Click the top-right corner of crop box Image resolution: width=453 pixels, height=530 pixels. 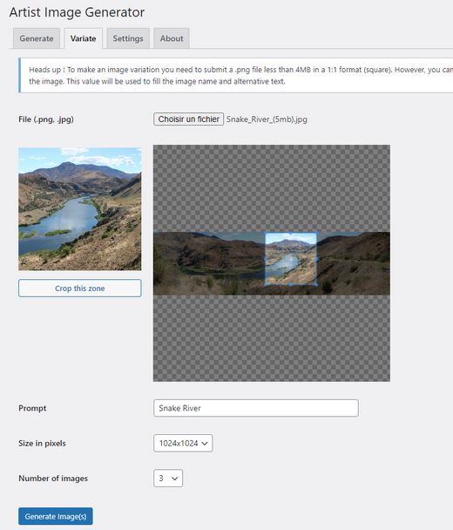tap(317, 233)
